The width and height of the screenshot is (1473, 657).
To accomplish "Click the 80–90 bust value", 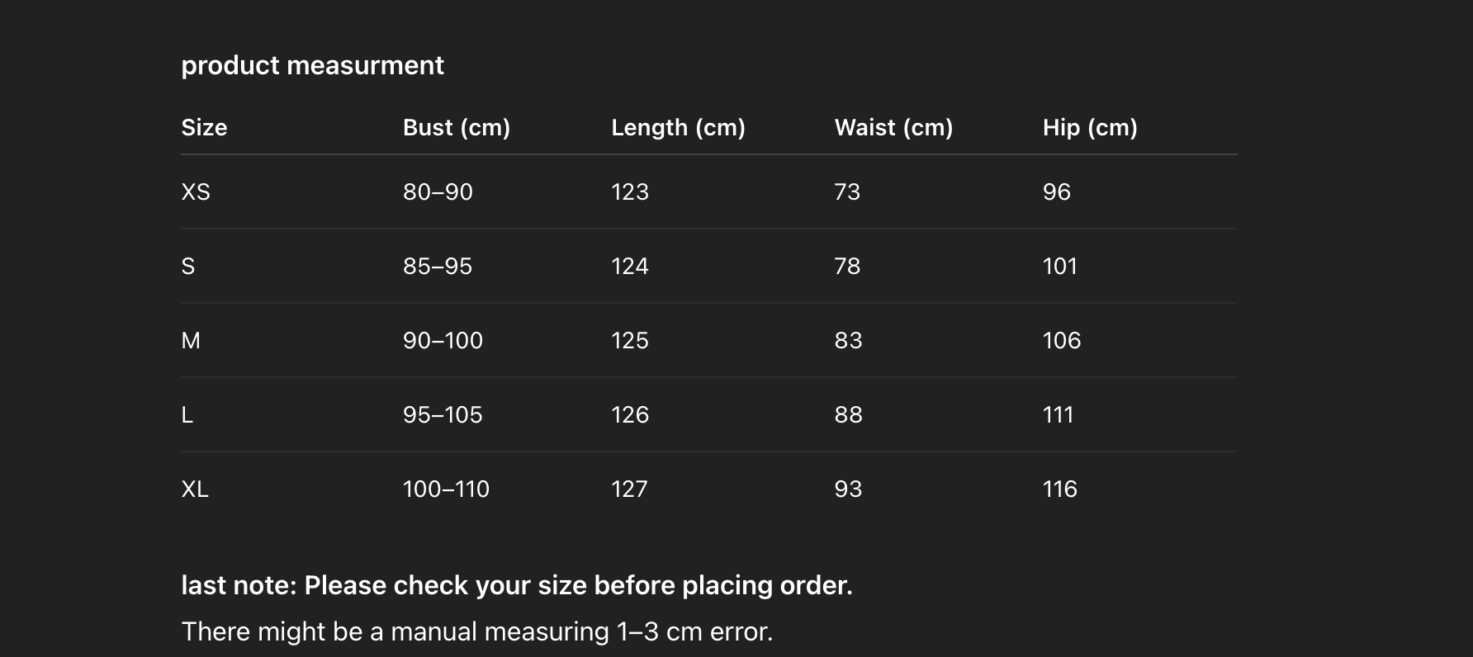I will (438, 191).
